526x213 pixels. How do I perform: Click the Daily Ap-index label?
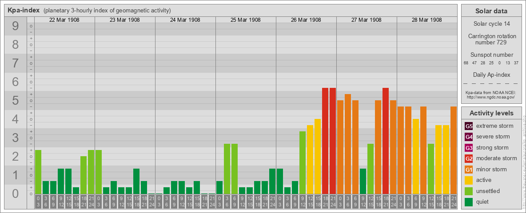(x=491, y=75)
